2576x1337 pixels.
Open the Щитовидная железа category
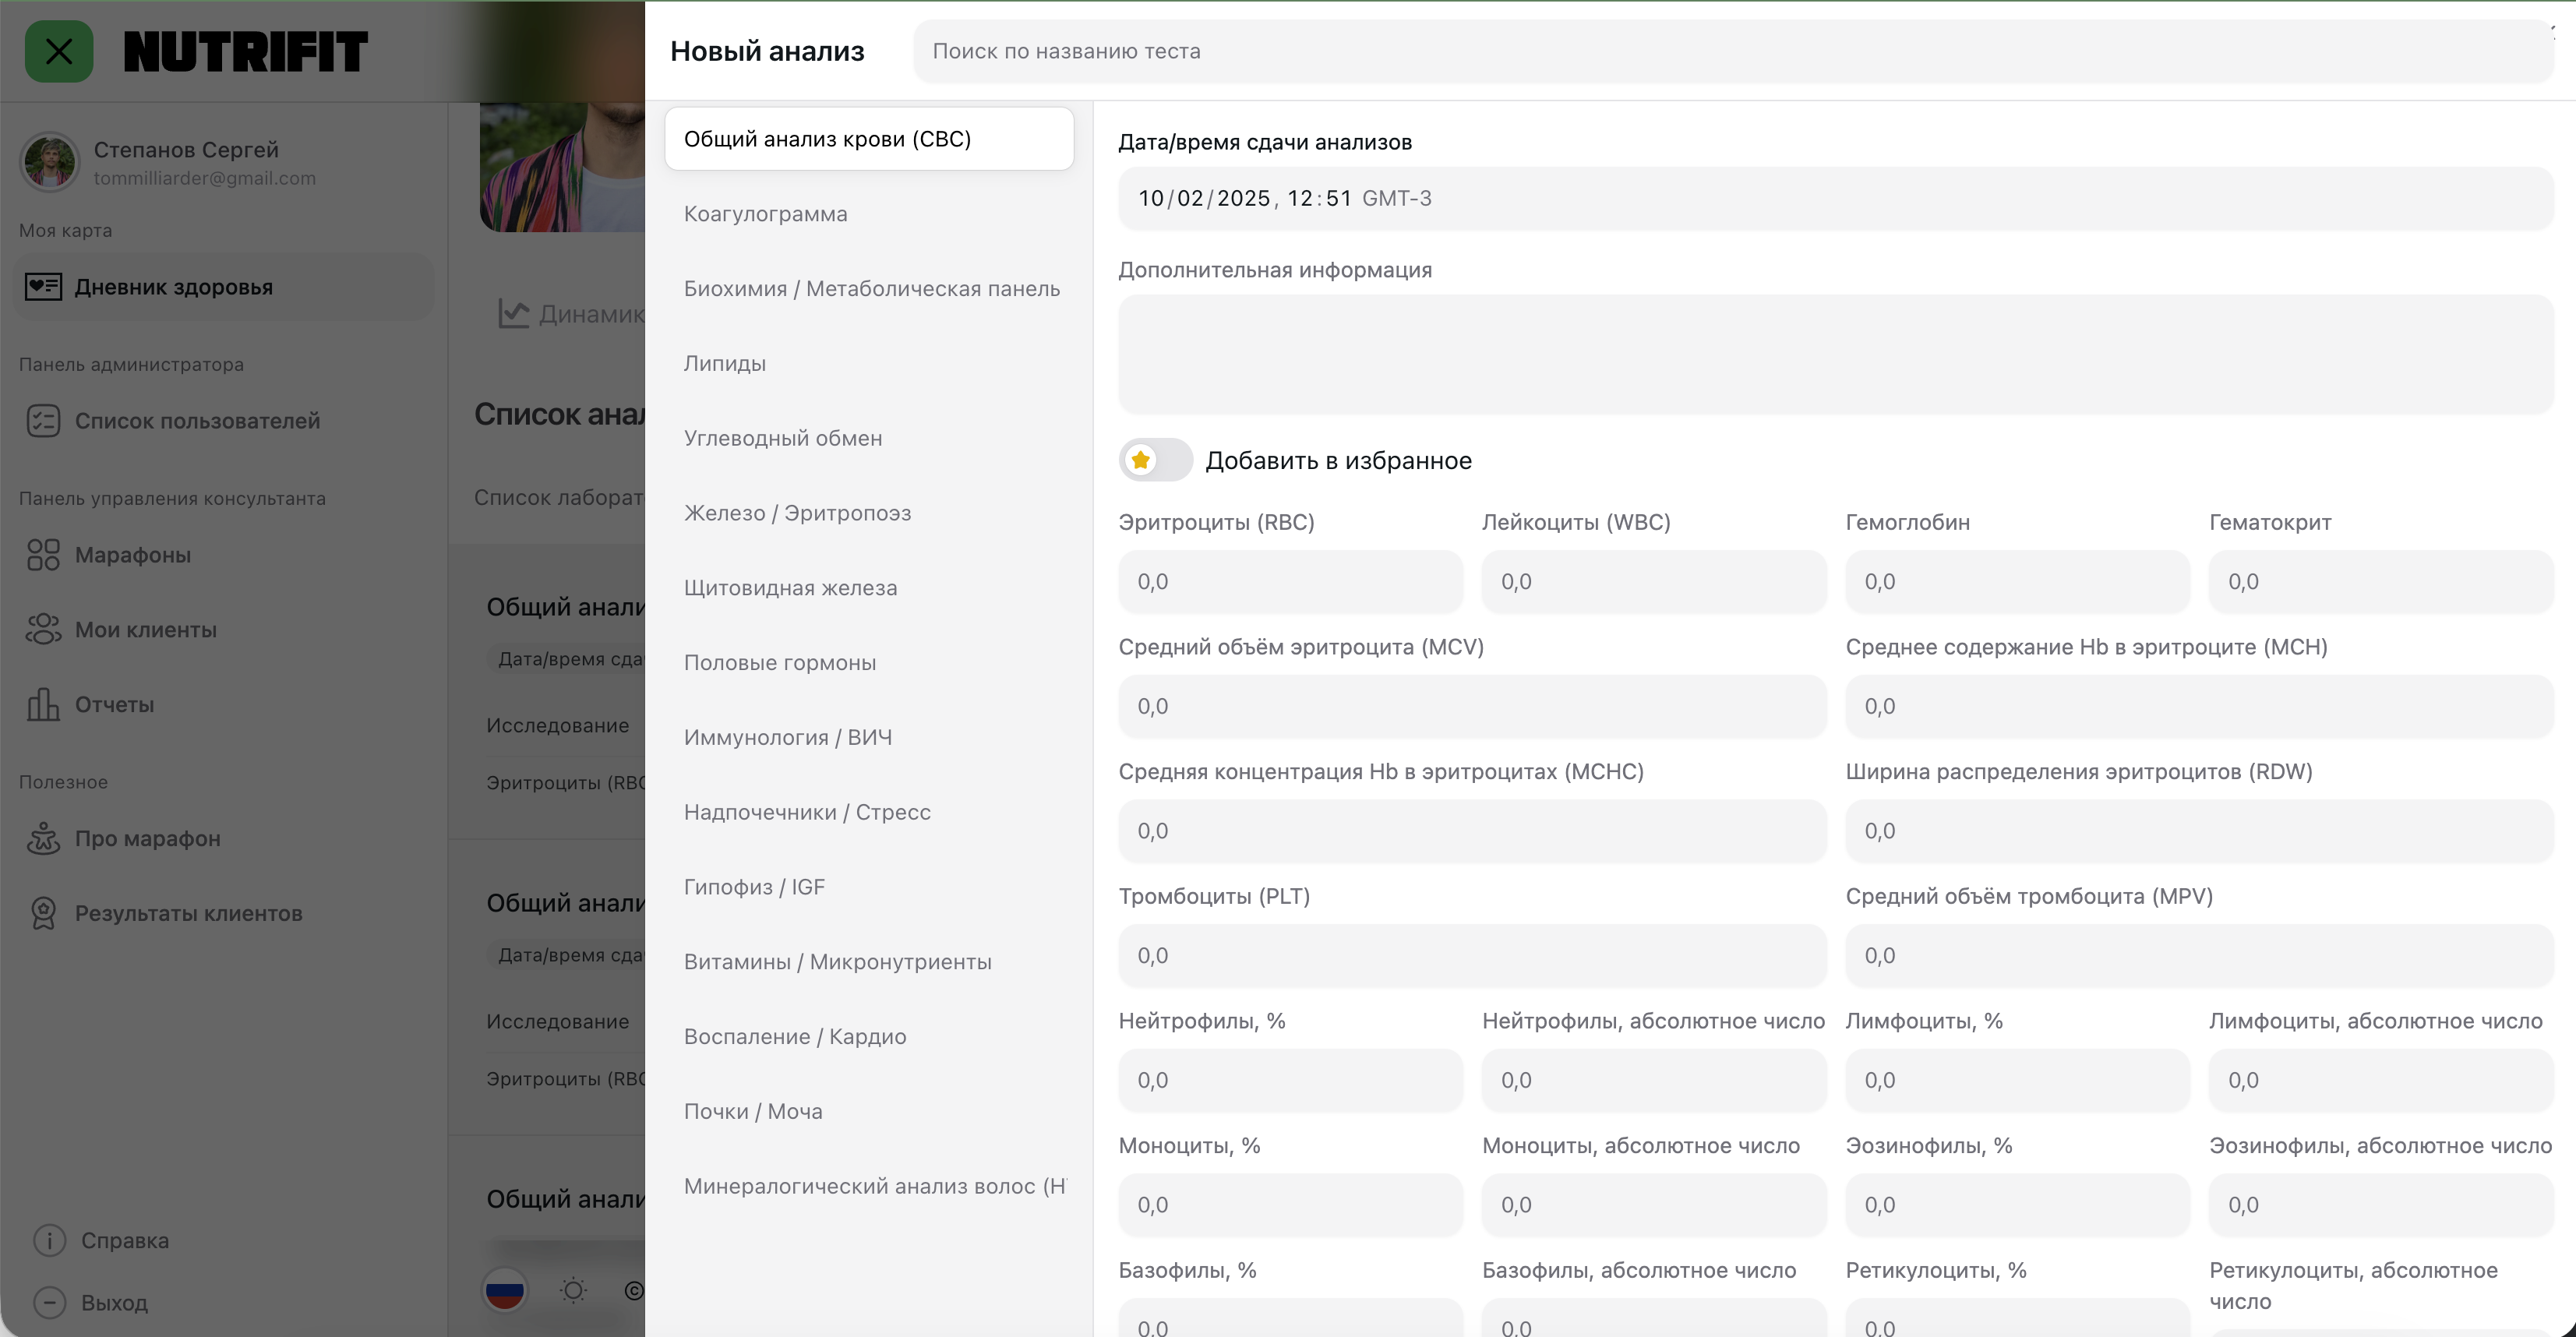790,588
